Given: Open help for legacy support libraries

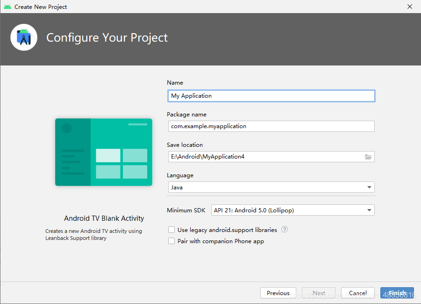Looking at the screenshot, I should point(285,229).
